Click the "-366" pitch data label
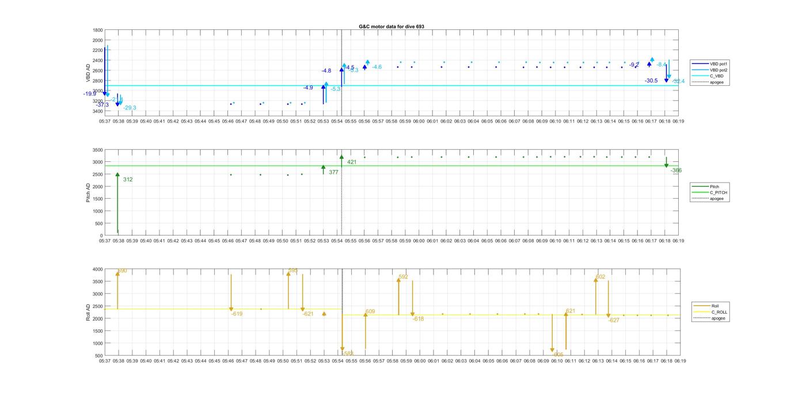 pyautogui.click(x=676, y=170)
